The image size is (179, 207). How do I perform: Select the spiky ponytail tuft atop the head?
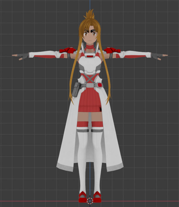89,14
